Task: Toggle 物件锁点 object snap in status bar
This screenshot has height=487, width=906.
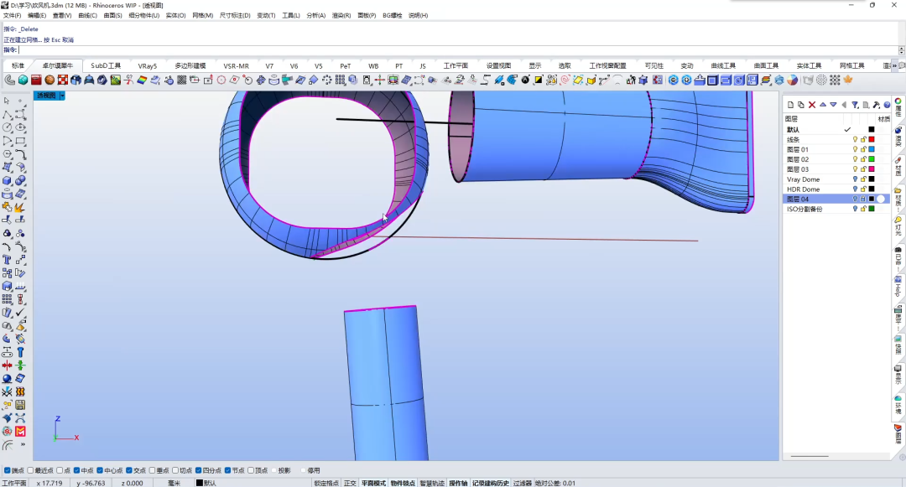Action: coord(403,483)
